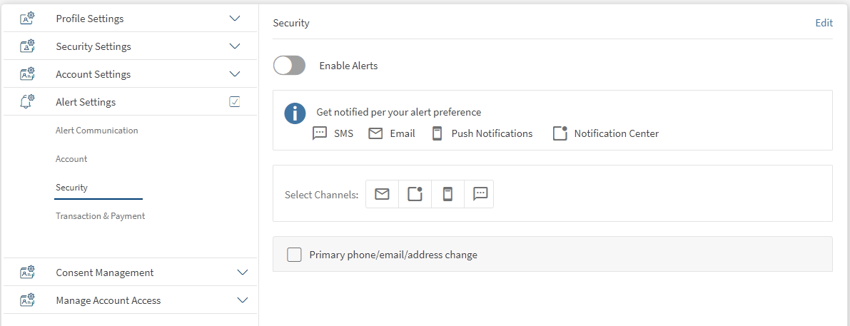
Task: Check Primary phone/email/address change checkbox
Action: (294, 255)
